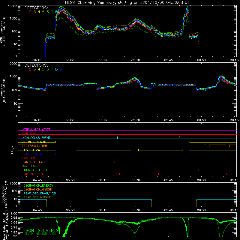The width and height of the screenshot is (240, 240).
Task: Select detector 3 label in front segments legend
Action: 34,12
